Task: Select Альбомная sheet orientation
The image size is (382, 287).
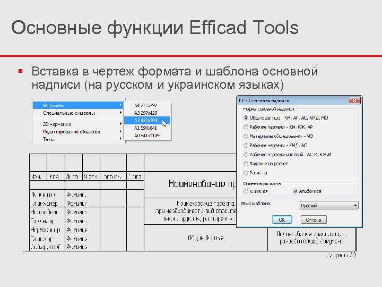Action: click(295, 191)
